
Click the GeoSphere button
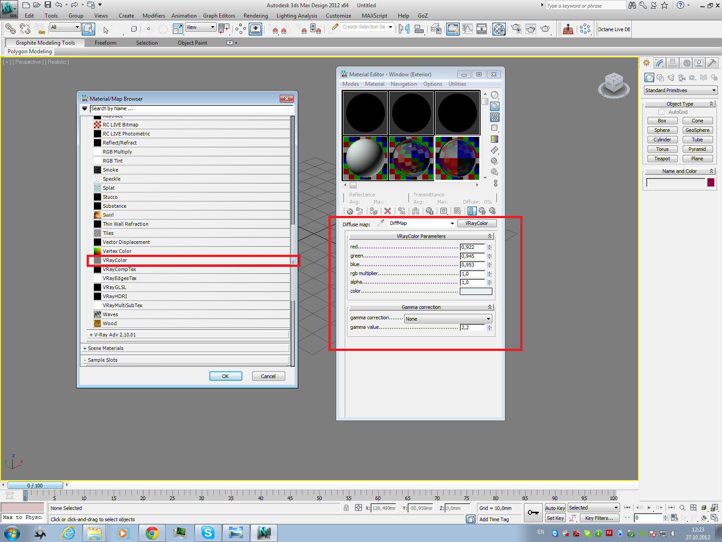tap(697, 130)
